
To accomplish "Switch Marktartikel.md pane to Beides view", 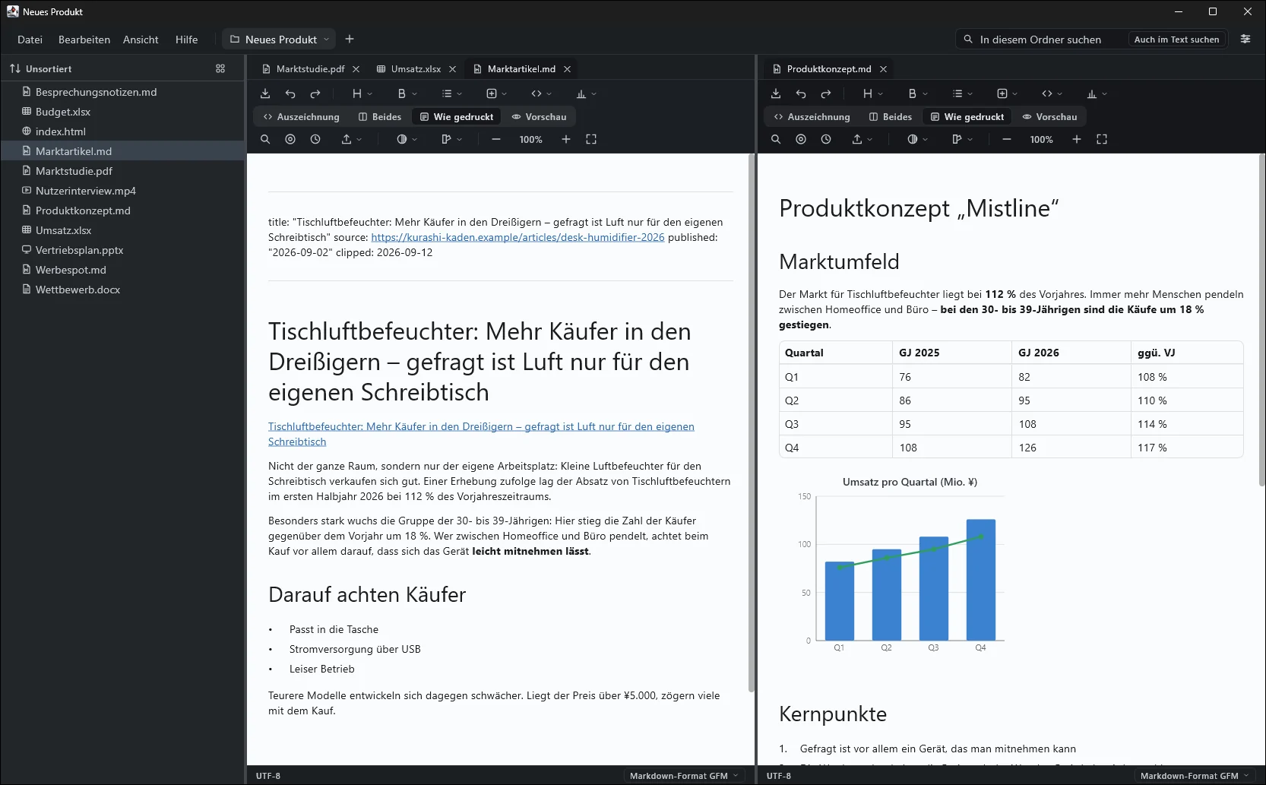I will coord(380,116).
